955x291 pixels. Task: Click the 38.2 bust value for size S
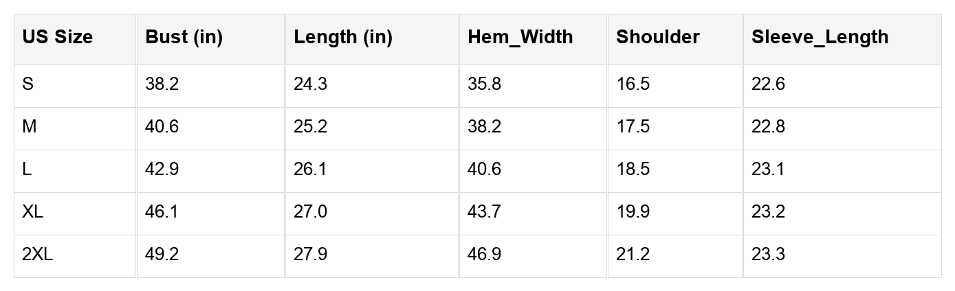click(x=162, y=84)
